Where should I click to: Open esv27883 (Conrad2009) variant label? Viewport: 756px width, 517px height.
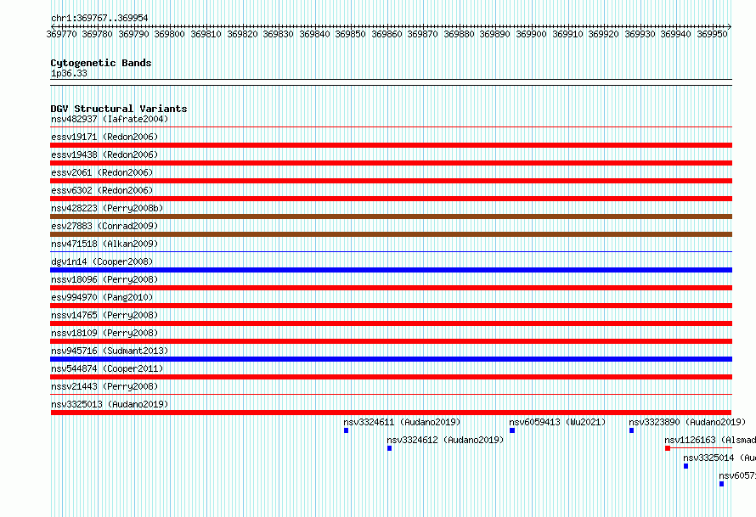pyautogui.click(x=104, y=226)
